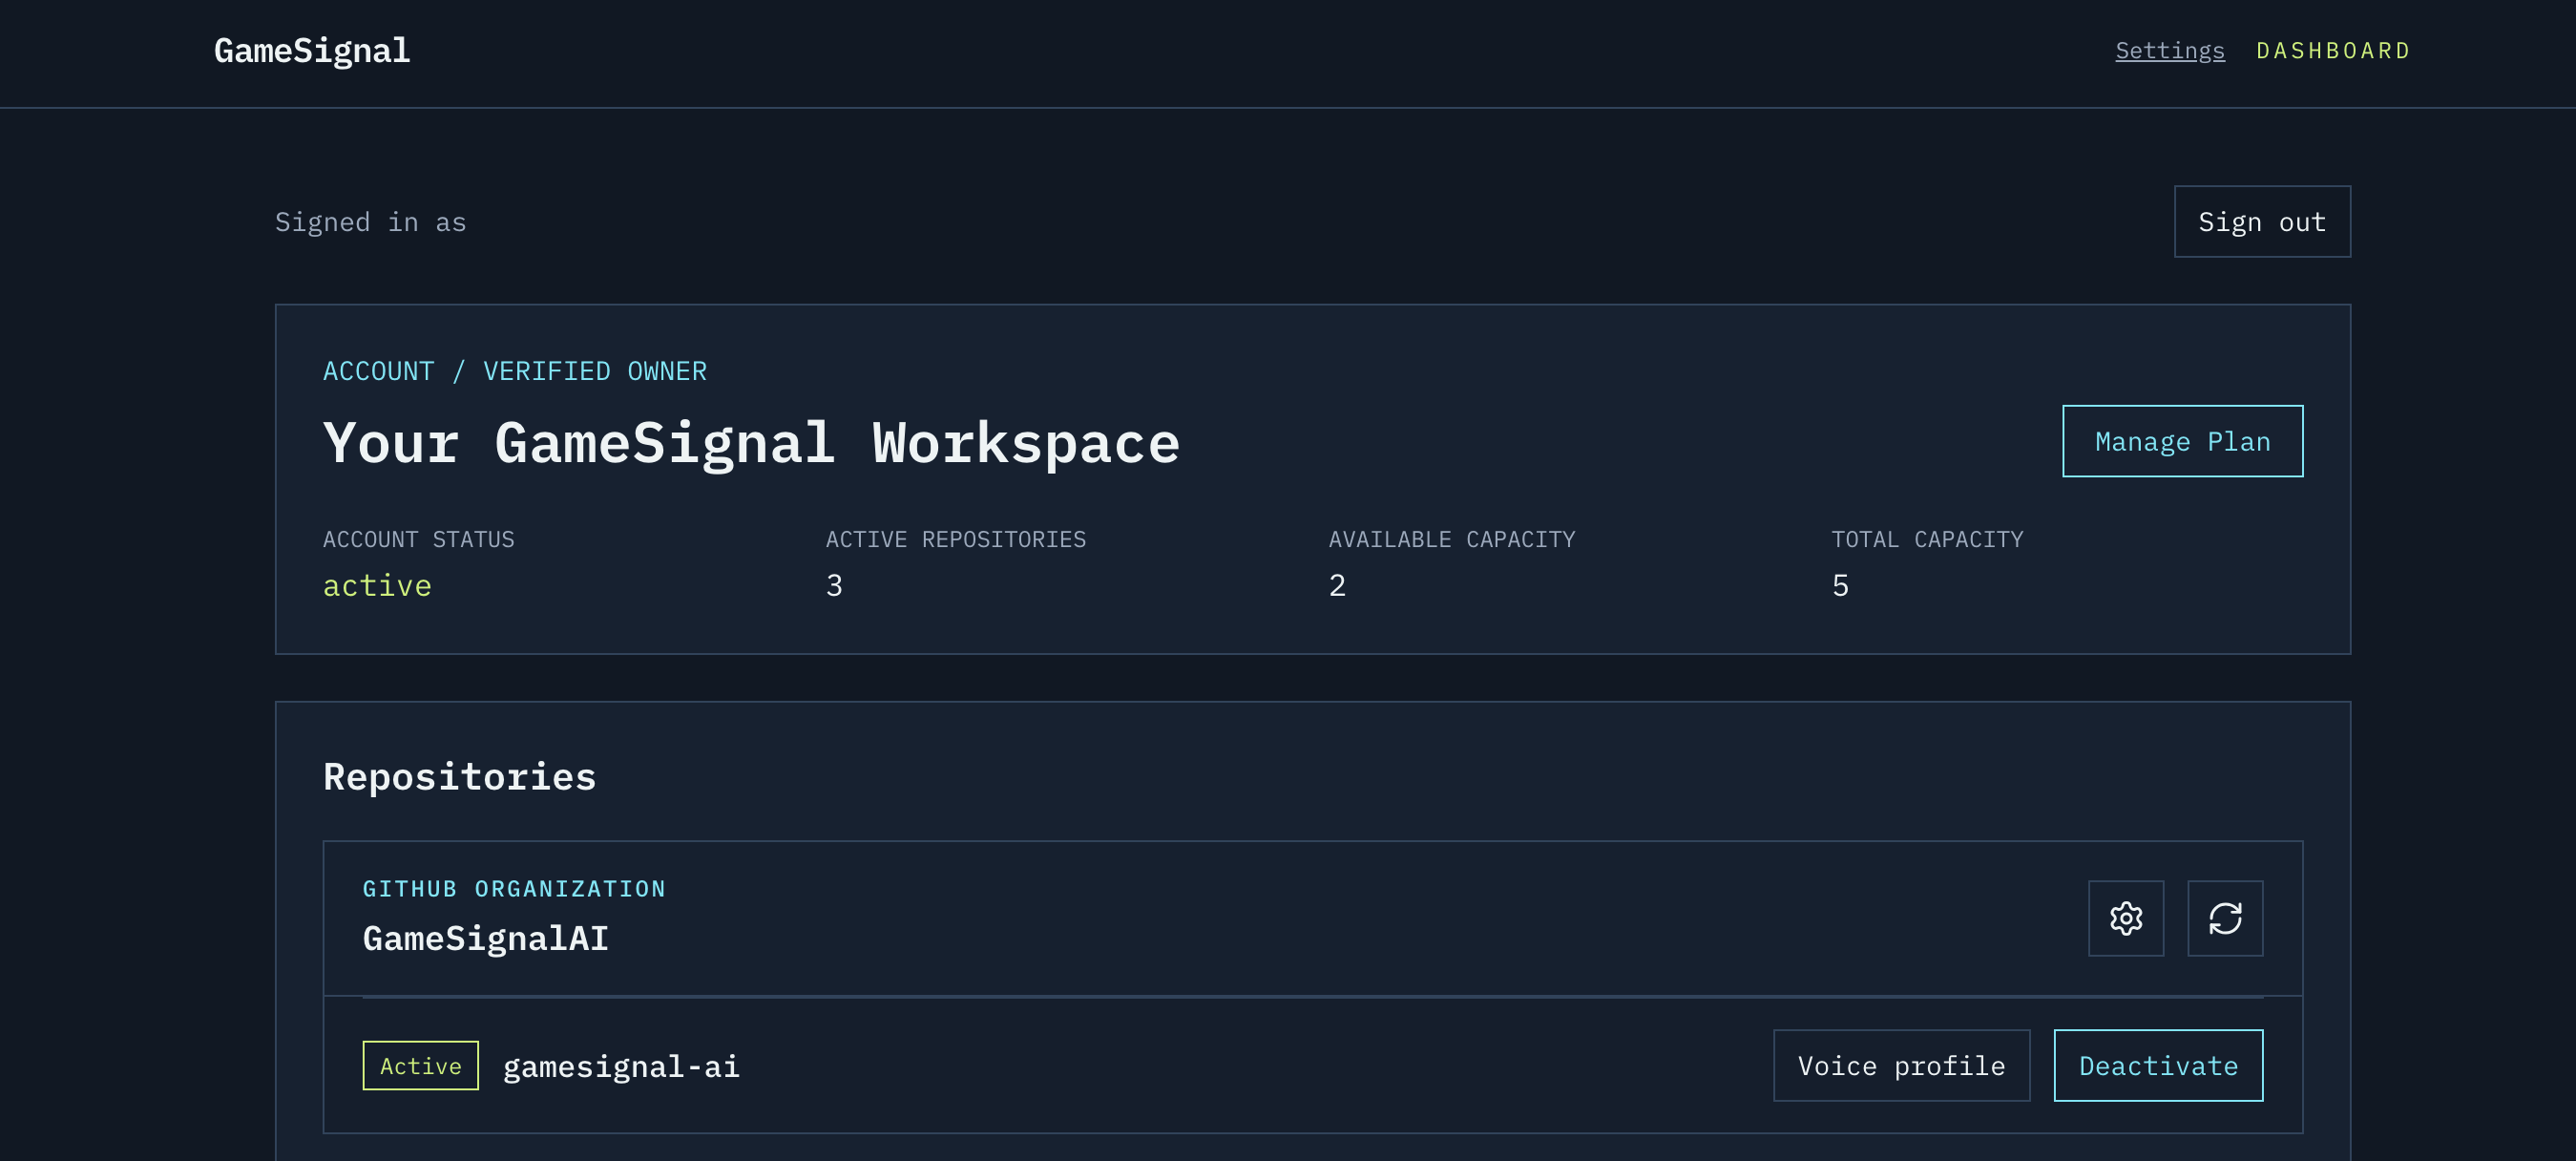Click the 'Total Capacity' label
The height and width of the screenshot is (1161, 2576).
point(1927,539)
